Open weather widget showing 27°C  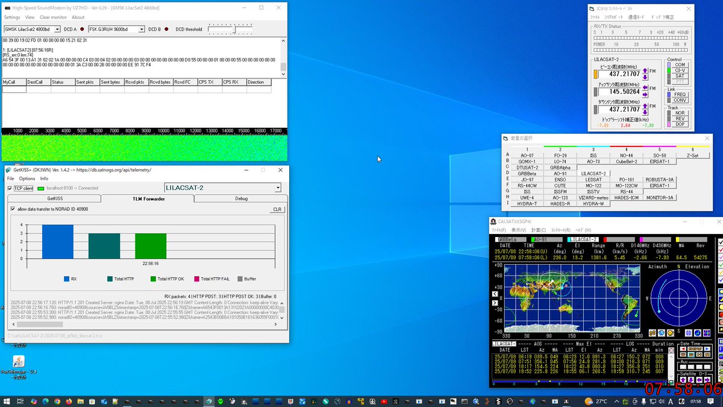(596, 402)
